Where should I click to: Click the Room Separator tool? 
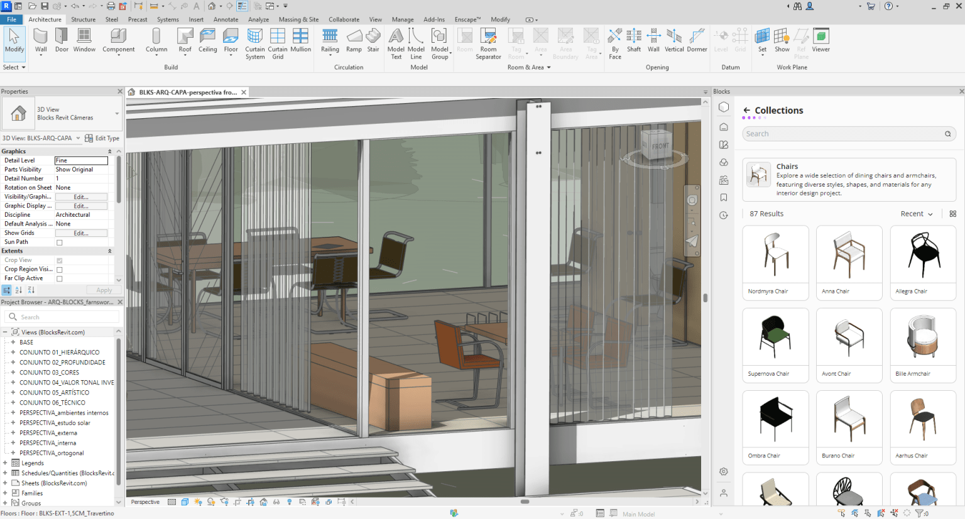click(x=488, y=43)
